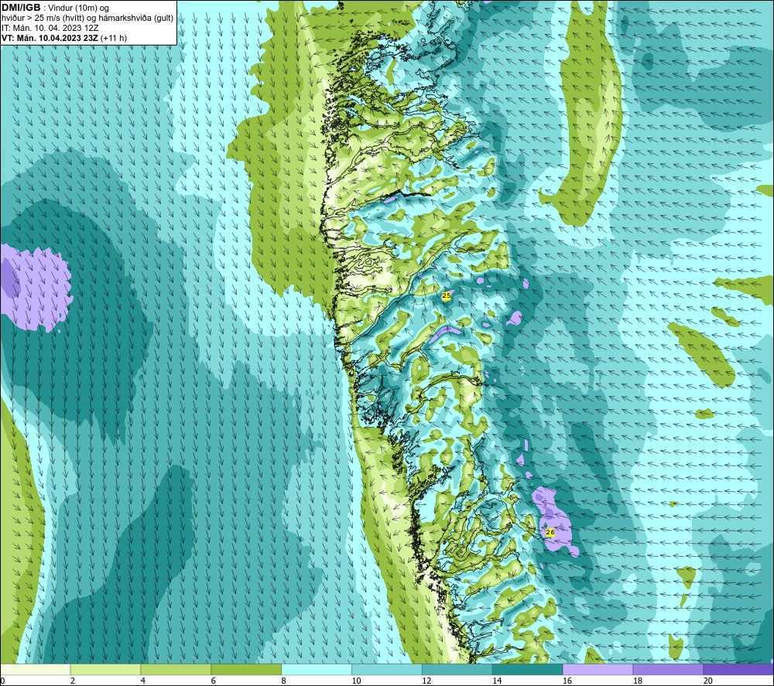The image size is (774, 686).
Task: Select the 4–6 m/s legend color
Action: pos(176,669)
